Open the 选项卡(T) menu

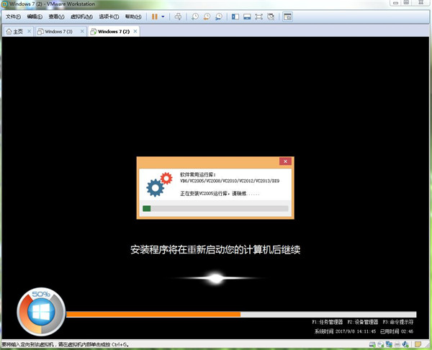pyautogui.click(x=109, y=17)
